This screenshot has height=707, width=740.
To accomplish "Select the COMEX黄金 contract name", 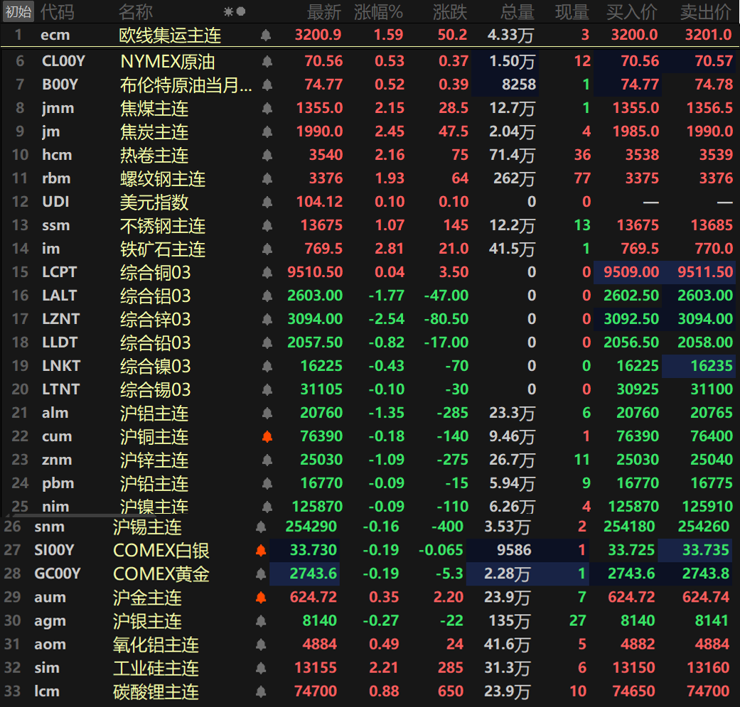I will pos(161,574).
